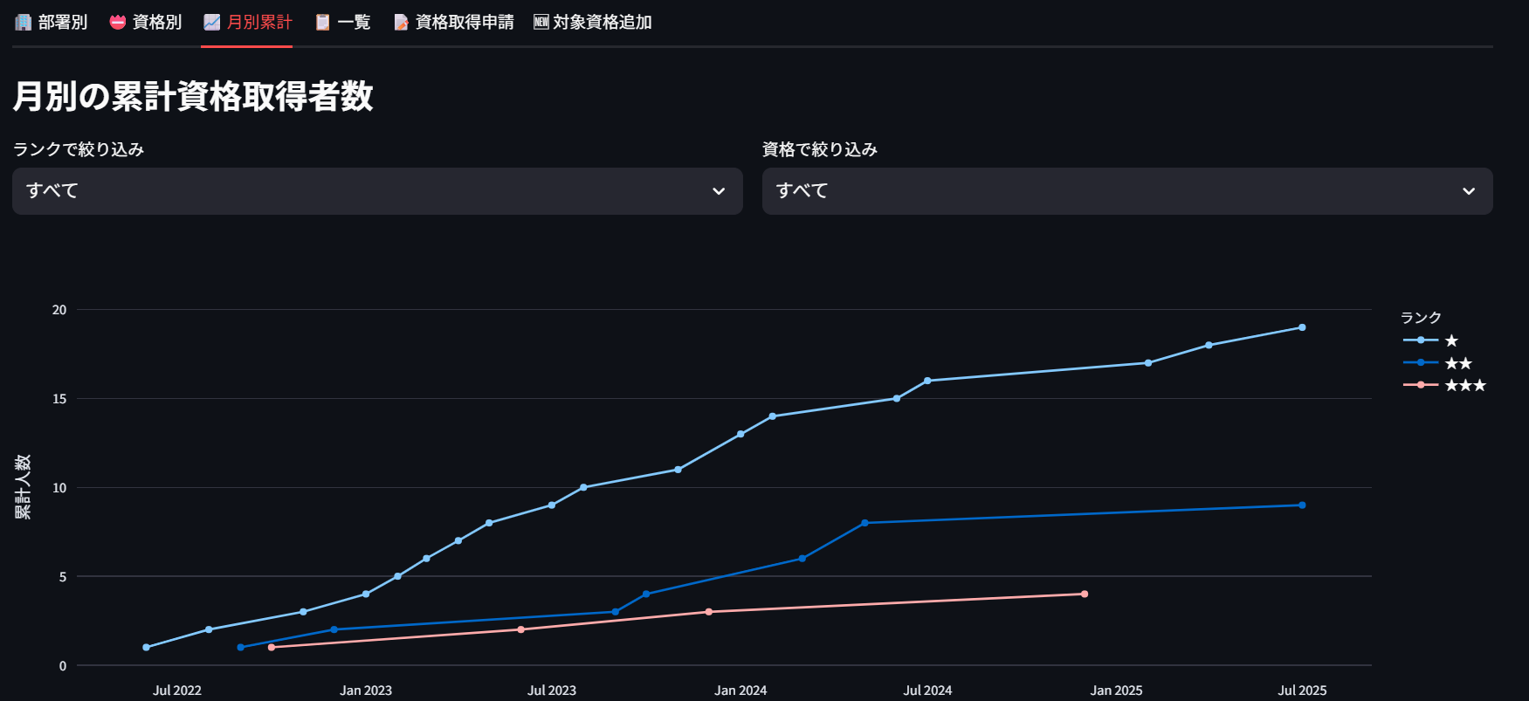Click the Jan 2024 axis label
The height and width of the screenshot is (701, 1529).
(x=740, y=691)
